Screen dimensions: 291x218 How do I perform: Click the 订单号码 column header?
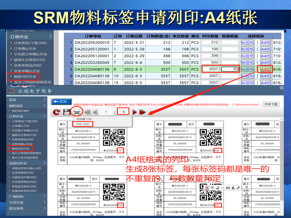point(93,36)
